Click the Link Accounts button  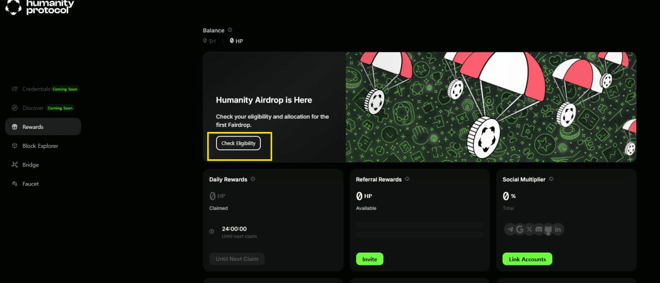(x=527, y=259)
